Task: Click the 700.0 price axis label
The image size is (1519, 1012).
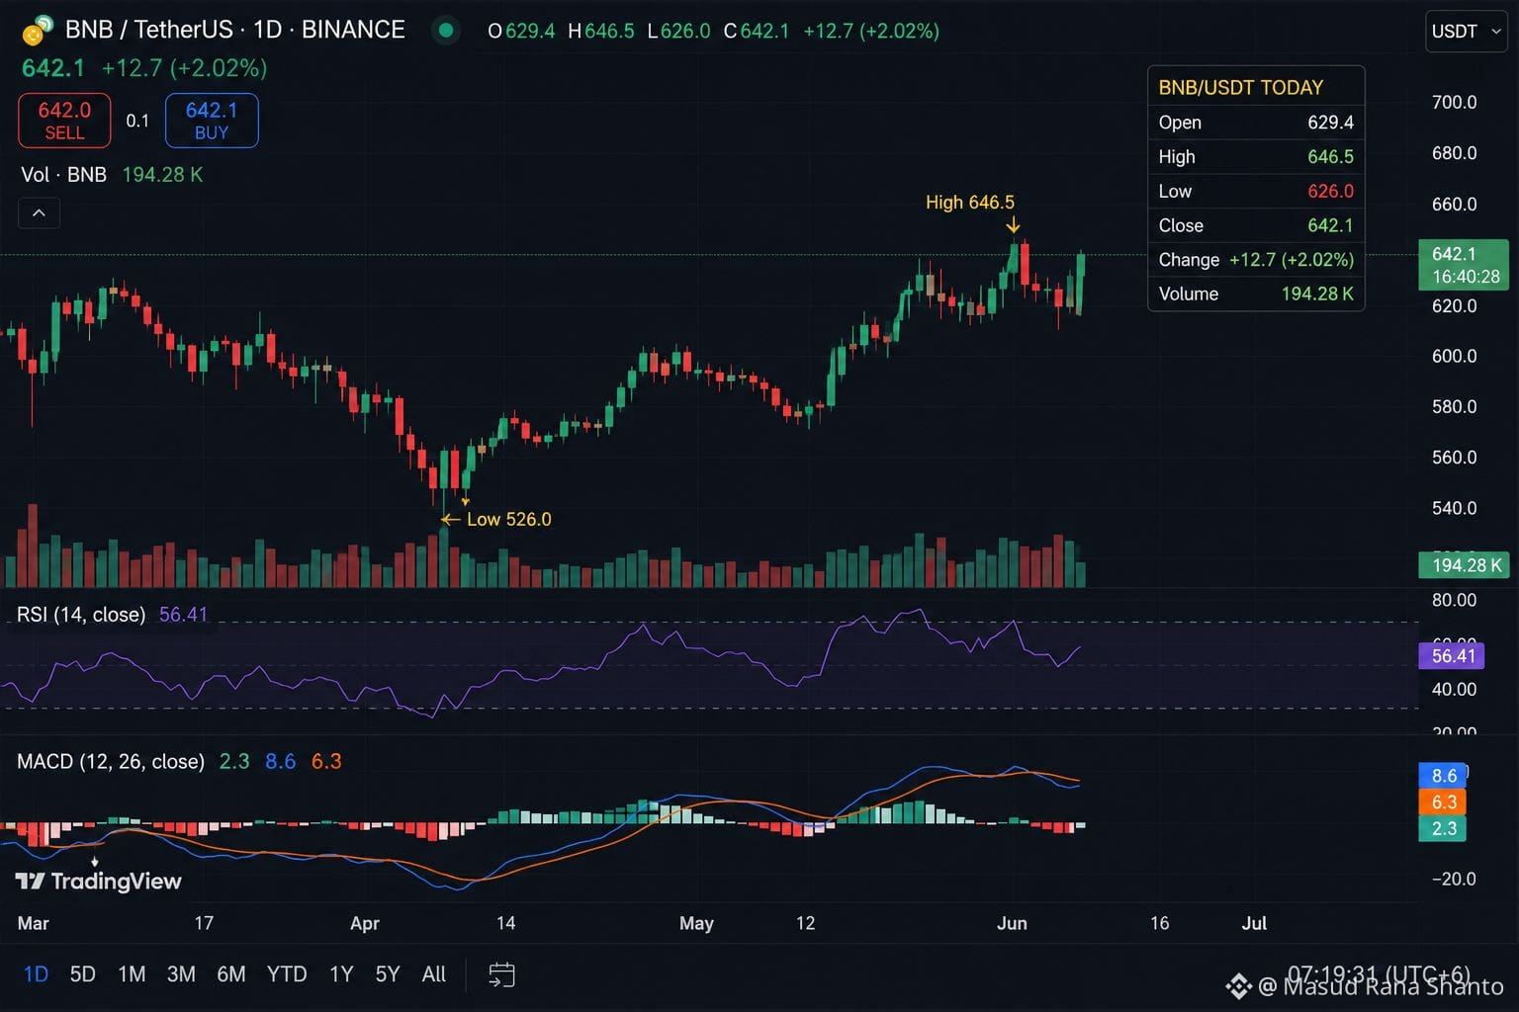Action: (x=1454, y=103)
